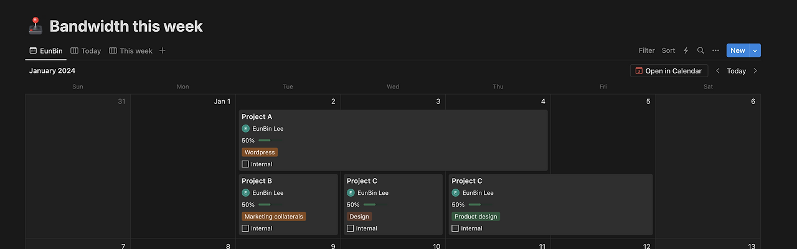Screen dimensions: 797x249
Task: Go to next month with right arrow
Action: (x=755, y=71)
